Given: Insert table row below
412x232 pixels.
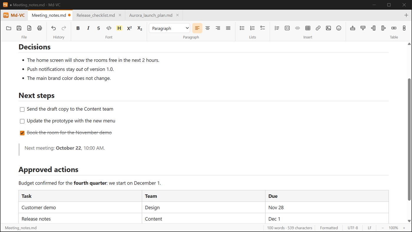Looking at the screenshot, I should pyautogui.click(x=363, y=28).
